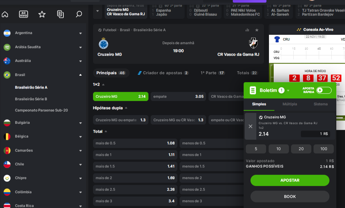Select the Simples bet tab
The height and width of the screenshot is (208, 345).
[x=259, y=104]
